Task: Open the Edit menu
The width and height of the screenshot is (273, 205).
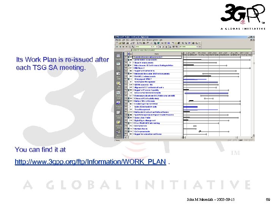Action: 124,40
